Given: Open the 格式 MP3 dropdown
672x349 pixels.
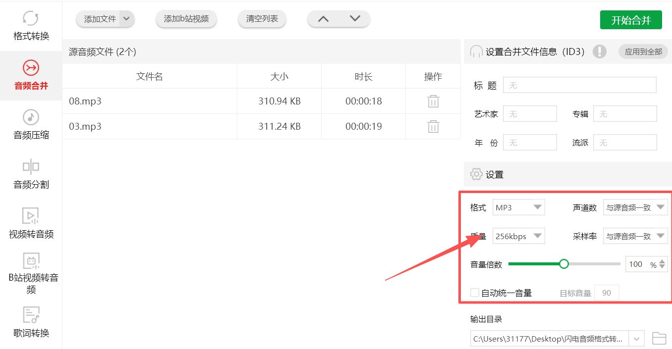Looking at the screenshot, I should tap(518, 207).
